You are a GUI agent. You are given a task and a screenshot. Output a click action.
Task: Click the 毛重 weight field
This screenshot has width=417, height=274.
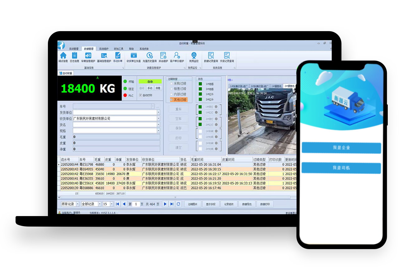(116, 137)
